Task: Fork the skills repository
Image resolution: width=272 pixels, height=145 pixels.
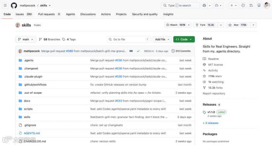Action: tap(206, 25)
